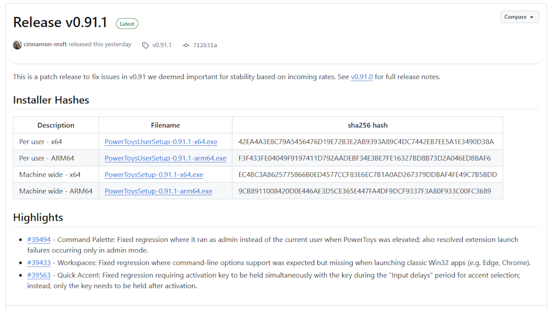This screenshot has width=550, height=310.
Task: Open the v0.91.1 tag link
Action: click(162, 45)
